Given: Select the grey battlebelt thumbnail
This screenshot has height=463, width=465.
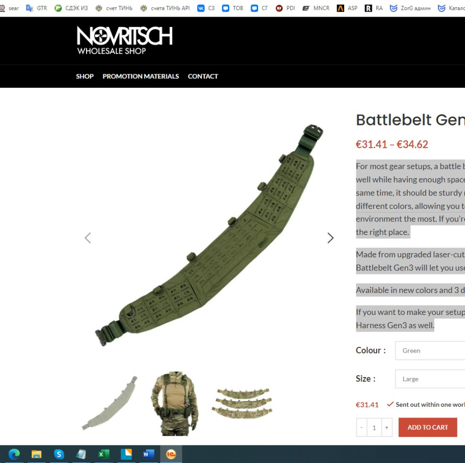Looking at the screenshot, I should pyautogui.click(x=110, y=404).
